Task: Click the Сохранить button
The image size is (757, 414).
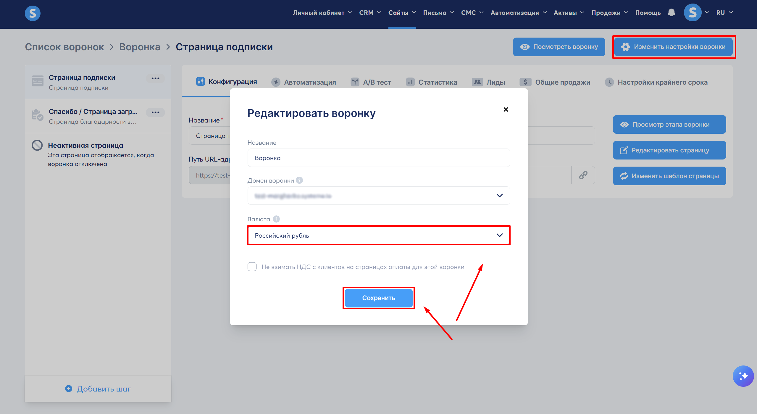Action: 379,298
